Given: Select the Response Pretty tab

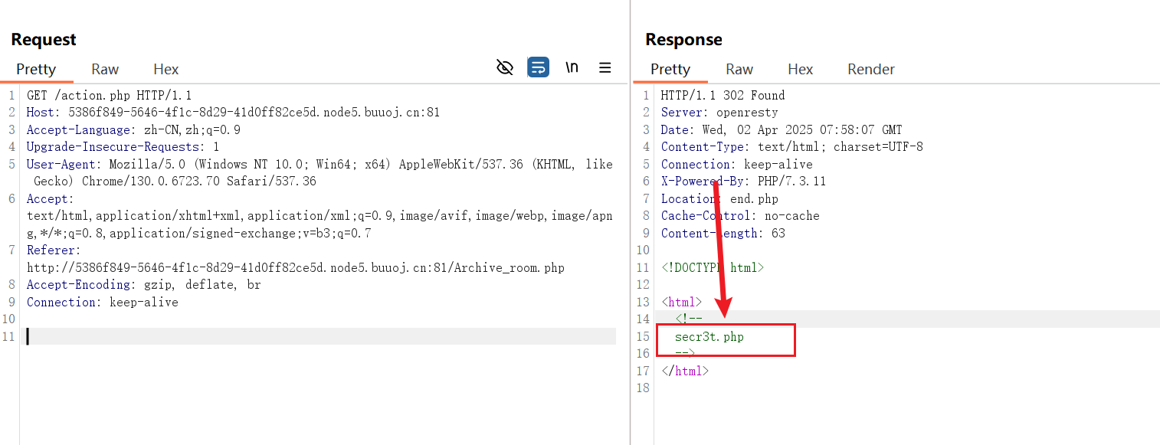Looking at the screenshot, I should (x=670, y=69).
